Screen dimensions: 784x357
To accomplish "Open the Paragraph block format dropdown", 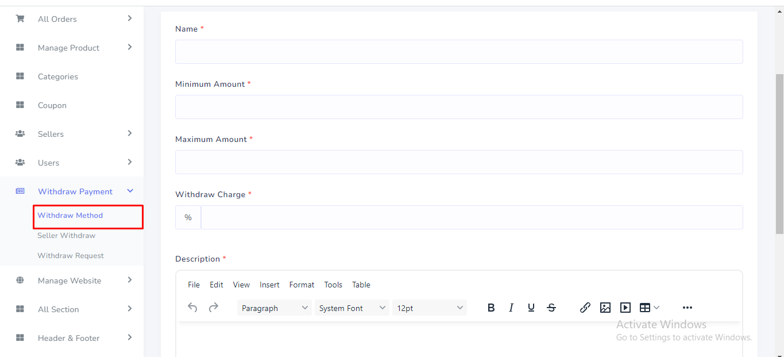I will pos(274,308).
